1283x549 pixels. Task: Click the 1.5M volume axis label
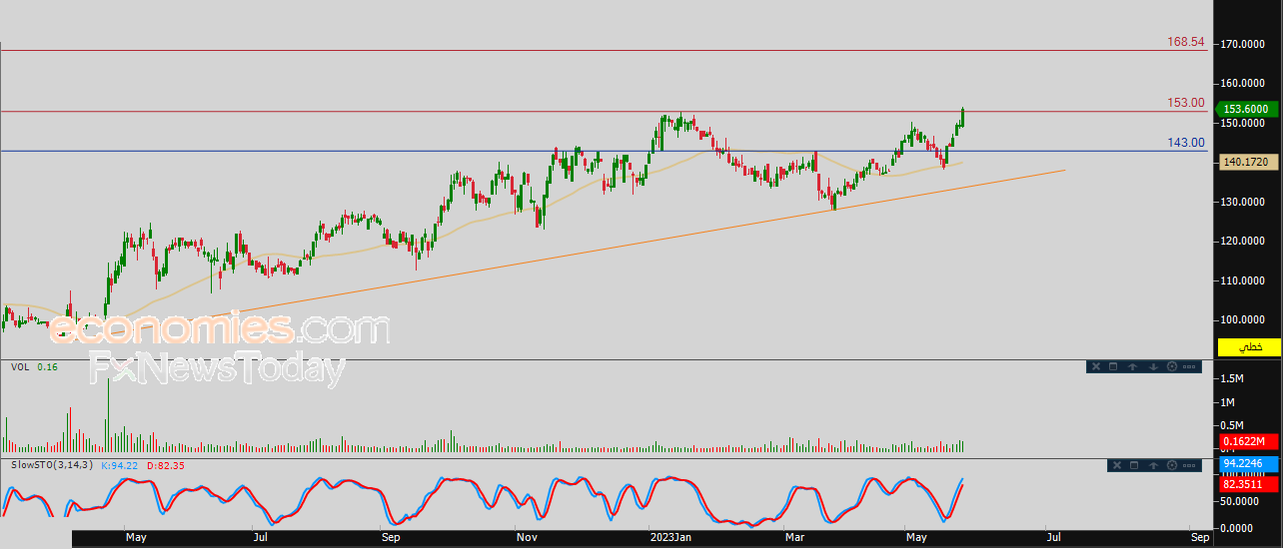click(x=1231, y=379)
